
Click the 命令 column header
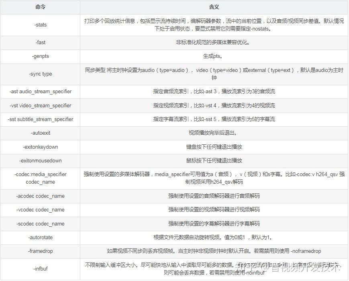(x=40, y=7)
